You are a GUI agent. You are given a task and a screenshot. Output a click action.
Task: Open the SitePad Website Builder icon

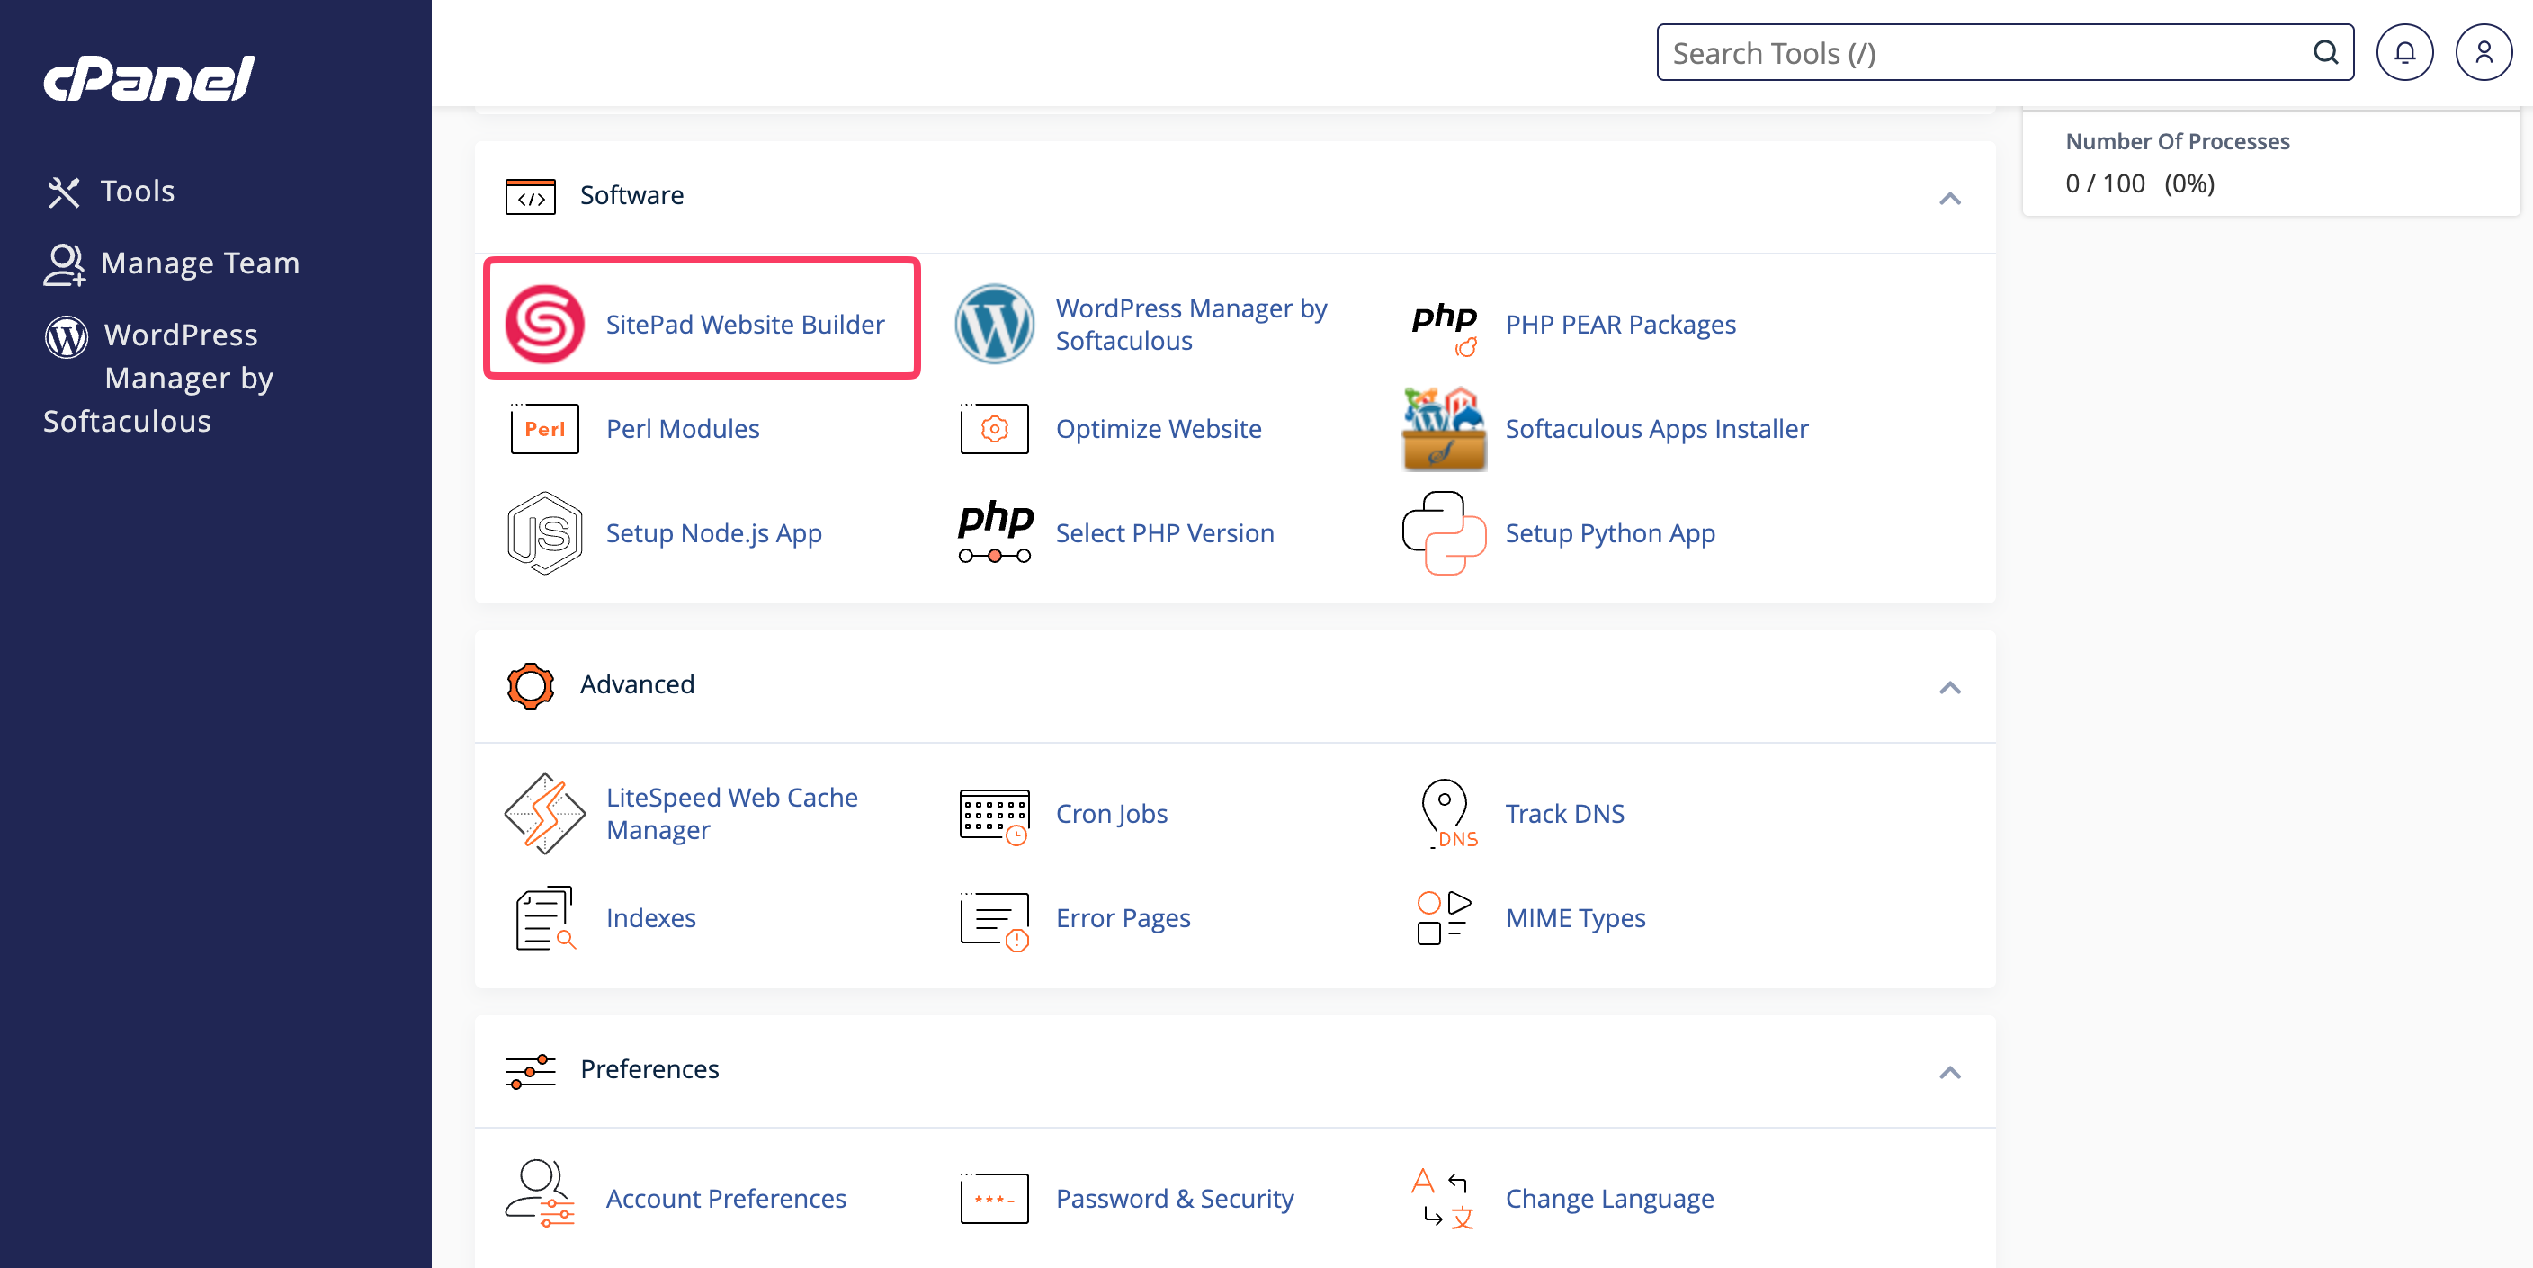point(545,324)
